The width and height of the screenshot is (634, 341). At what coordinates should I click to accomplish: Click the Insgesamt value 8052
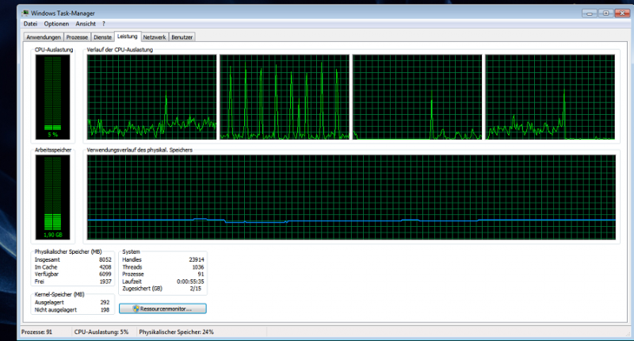pyautogui.click(x=105, y=259)
